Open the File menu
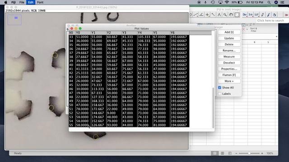The image size is (289, 162). pos(22,2)
